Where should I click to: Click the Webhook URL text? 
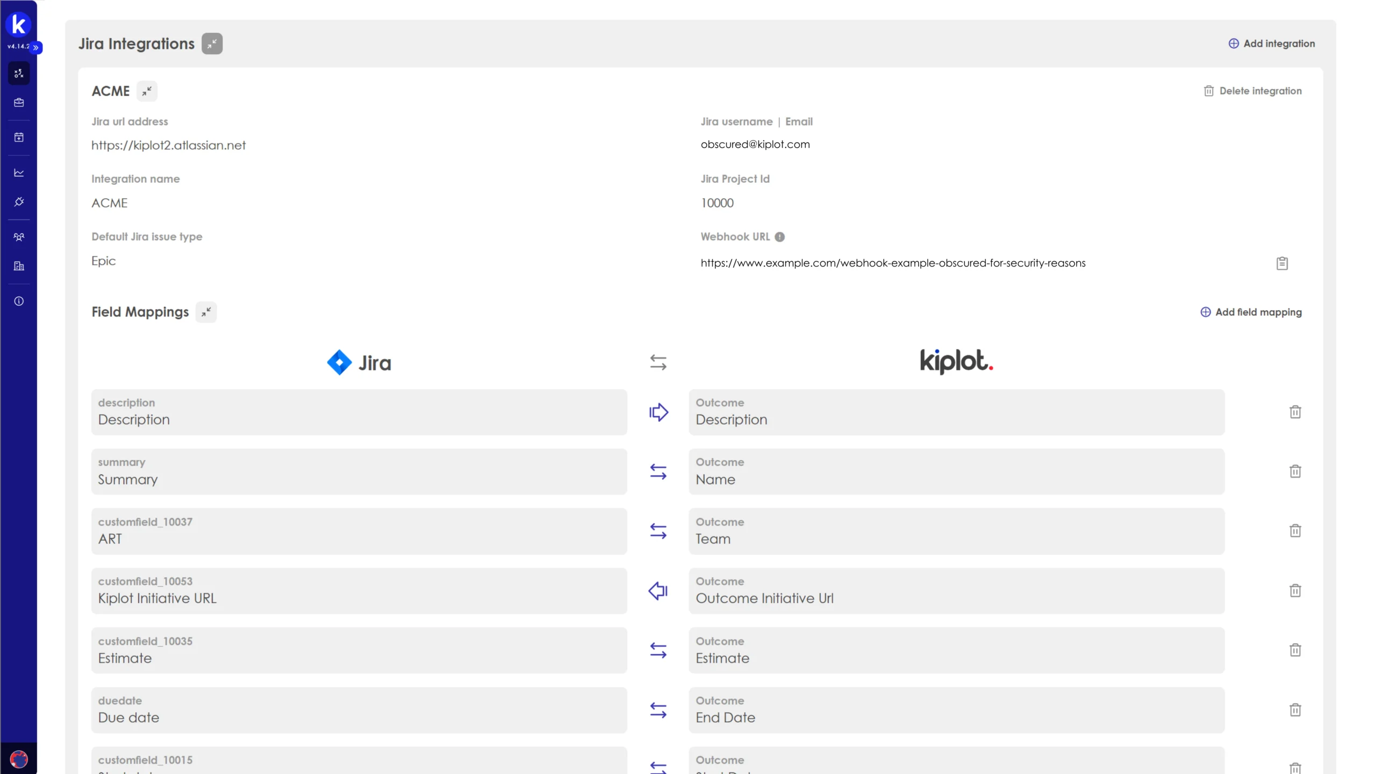click(x=893, y=263)
